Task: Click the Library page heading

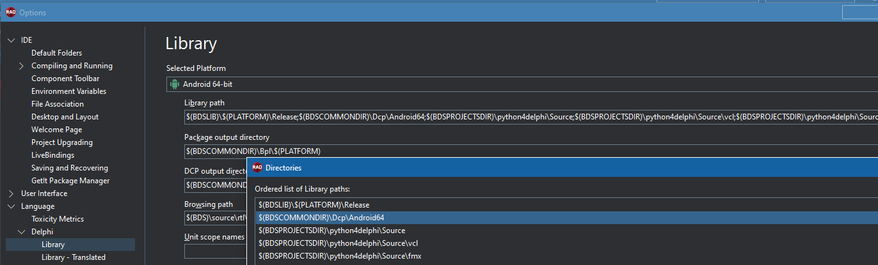Action: pyautogui.click(x=191, y=43)
